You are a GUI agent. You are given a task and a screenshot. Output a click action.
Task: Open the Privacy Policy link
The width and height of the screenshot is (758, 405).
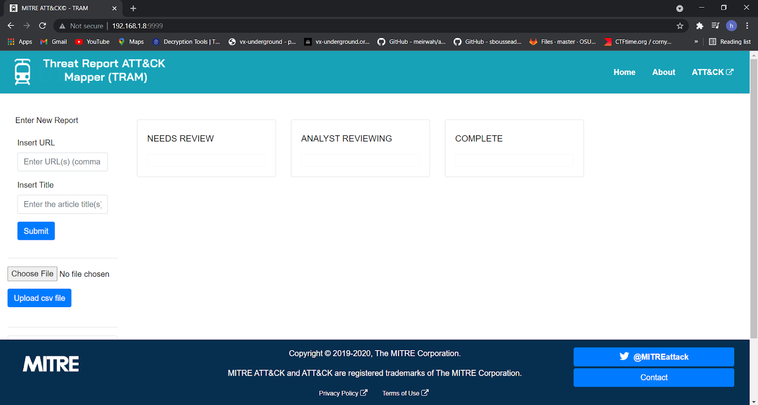343,393
